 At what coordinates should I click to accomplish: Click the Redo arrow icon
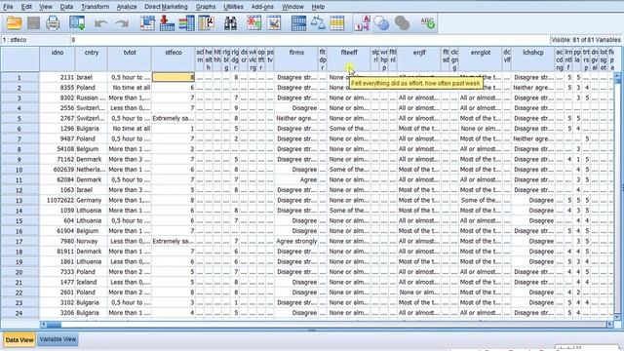tap(122, 23)
